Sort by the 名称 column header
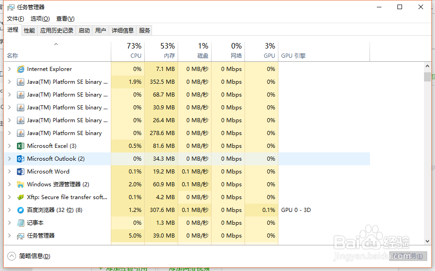Viewport: 435px width, 271px height. [57, 51]
